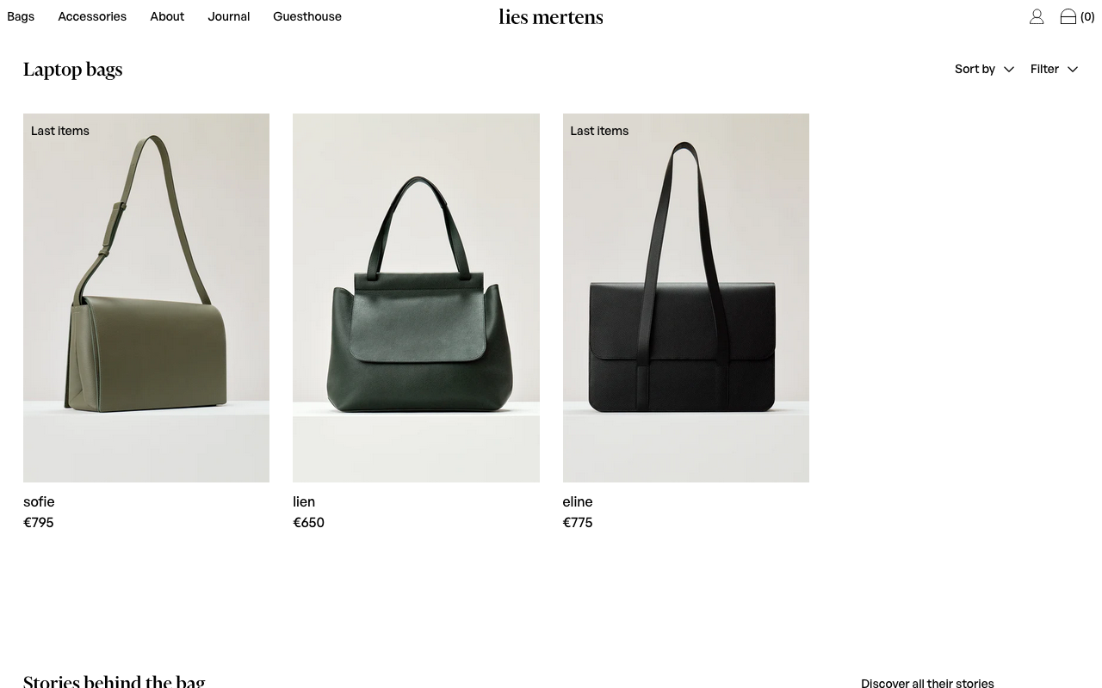The image size is (1102, 688).
Task: Click the Sort by chevron arrow
Action: (1009, 70)
